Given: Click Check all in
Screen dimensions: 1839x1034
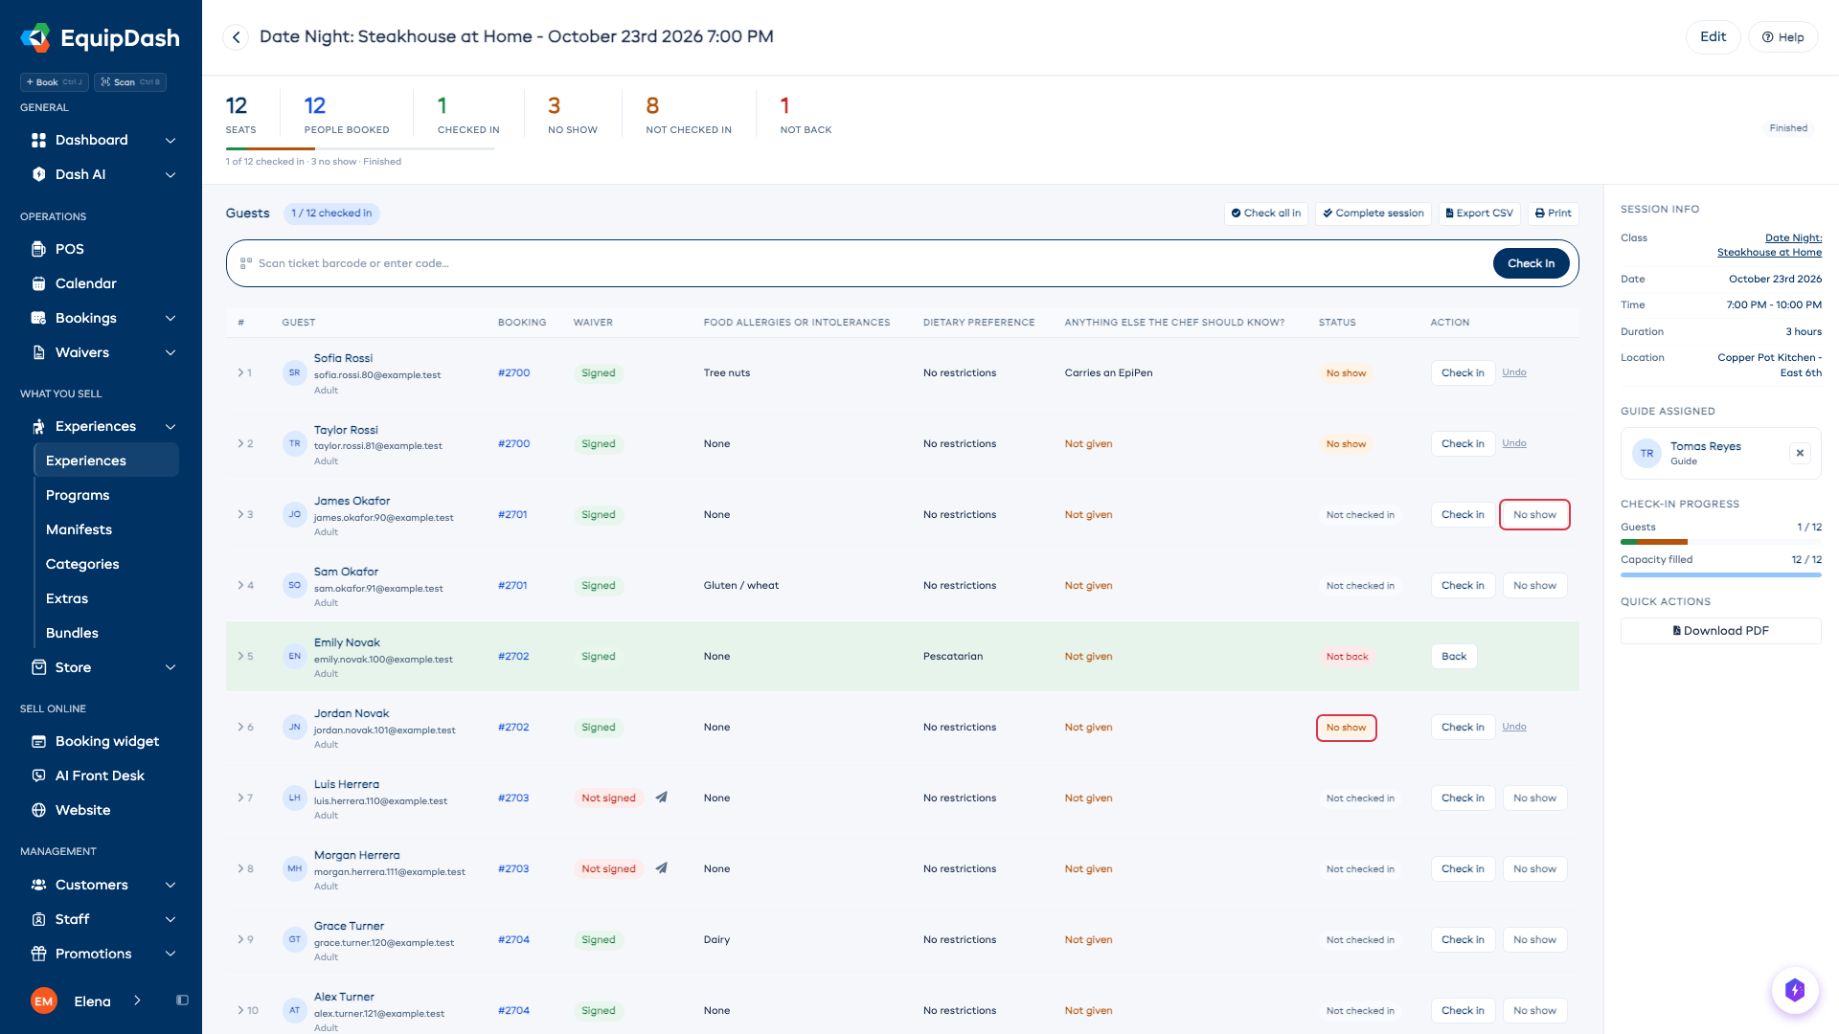Looking at the screenshot, I should point(1266,214).
